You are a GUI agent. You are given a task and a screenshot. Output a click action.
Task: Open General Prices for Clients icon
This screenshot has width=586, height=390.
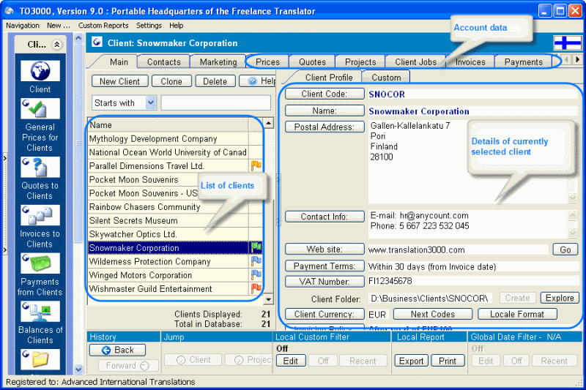pos(40,108)
